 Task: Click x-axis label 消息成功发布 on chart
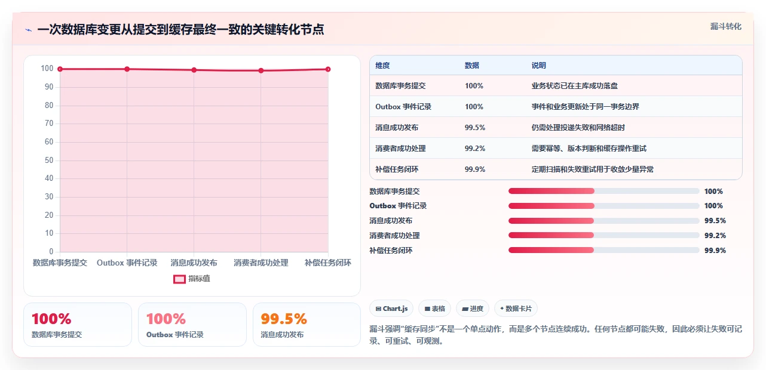click(x=194, y=263)
